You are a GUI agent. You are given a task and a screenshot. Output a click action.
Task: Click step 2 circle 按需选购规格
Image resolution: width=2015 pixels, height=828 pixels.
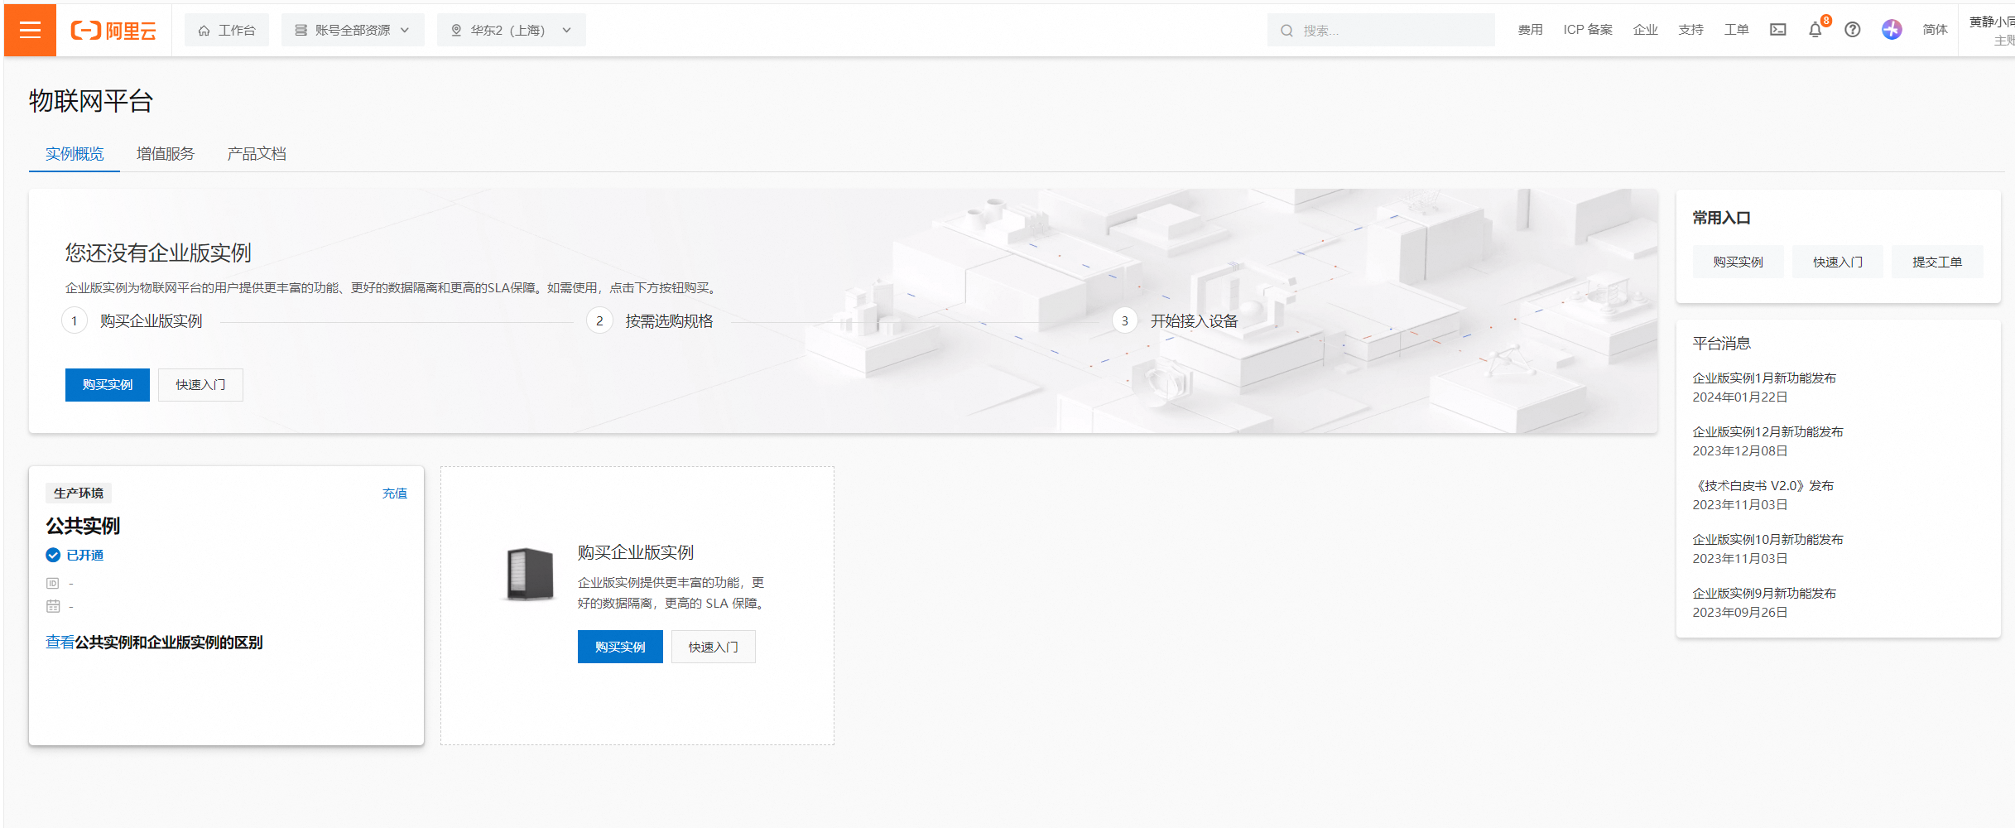[x=599, y=320]
